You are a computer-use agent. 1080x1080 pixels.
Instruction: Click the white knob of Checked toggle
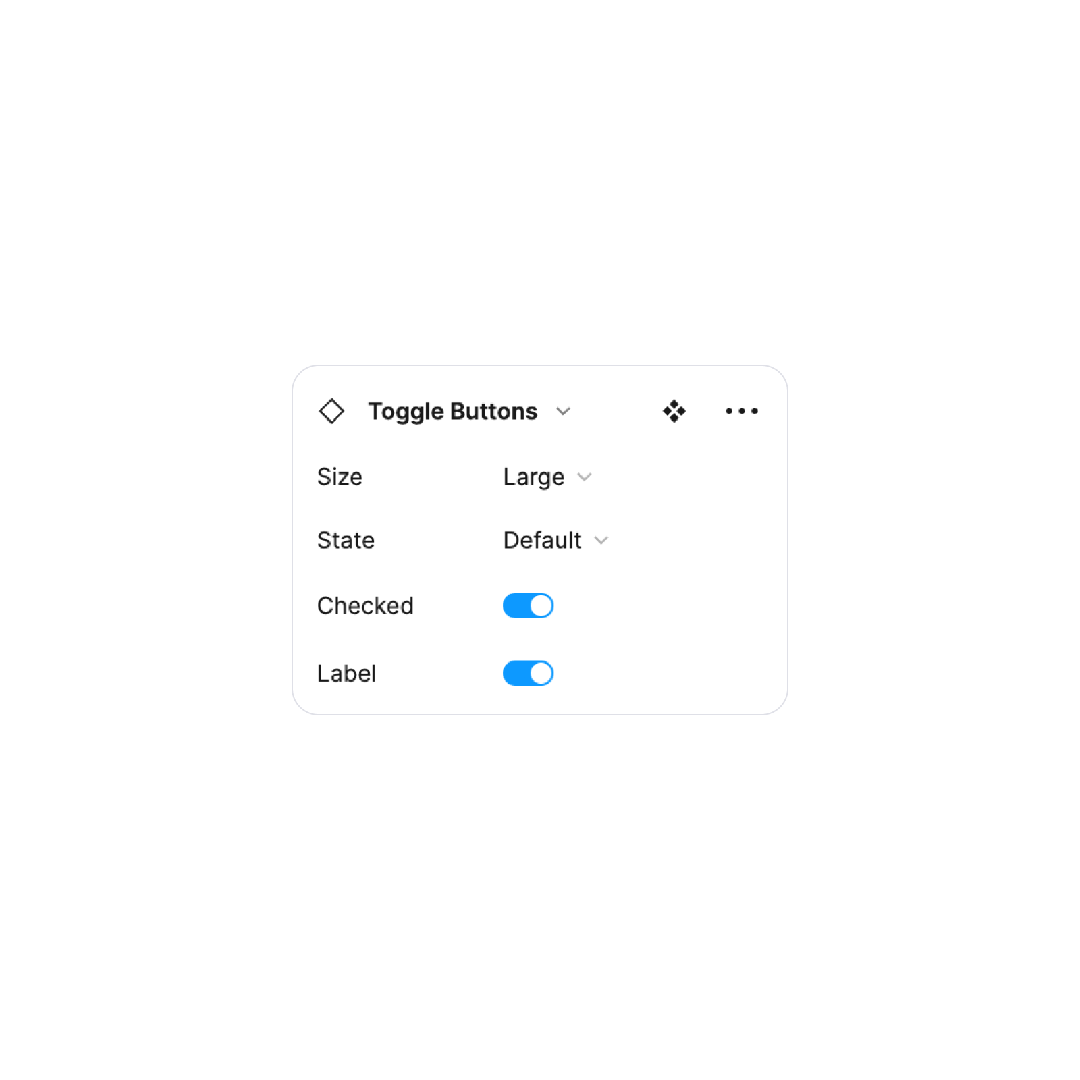click(541, 605)
